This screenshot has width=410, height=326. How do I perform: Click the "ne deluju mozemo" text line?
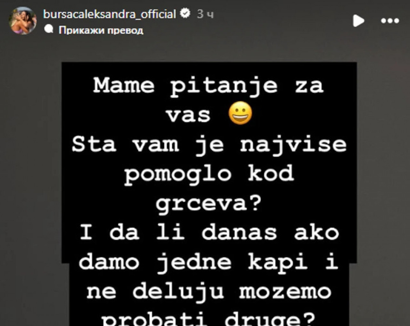pyautogui.click(x=209, y=292)
